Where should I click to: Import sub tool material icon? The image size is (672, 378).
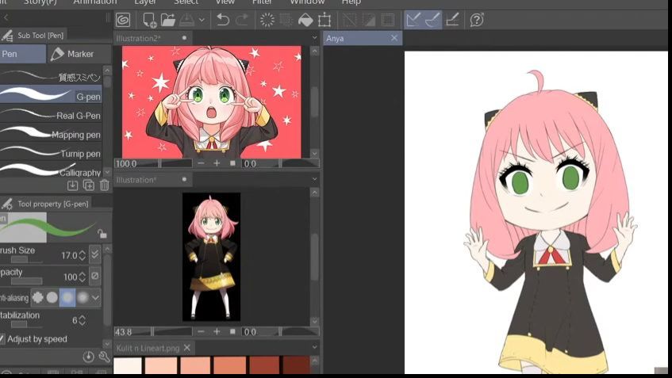tap(72, 185)
